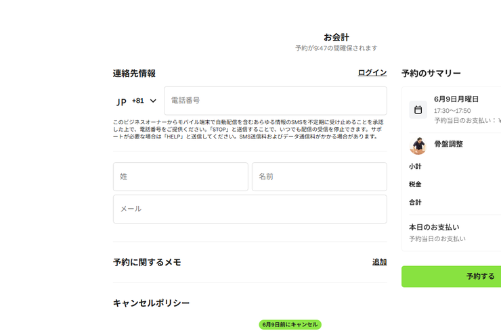Click the 予約のサマリー heading
The width and height of the screenshot is (501, 331).
tap(431, 73)
